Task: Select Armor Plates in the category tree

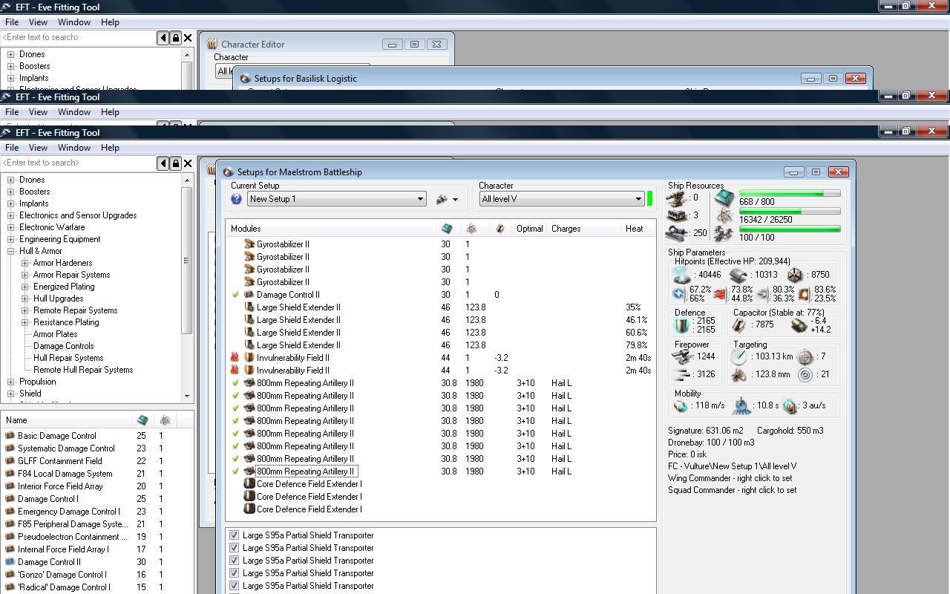Action: coord(55,334)
